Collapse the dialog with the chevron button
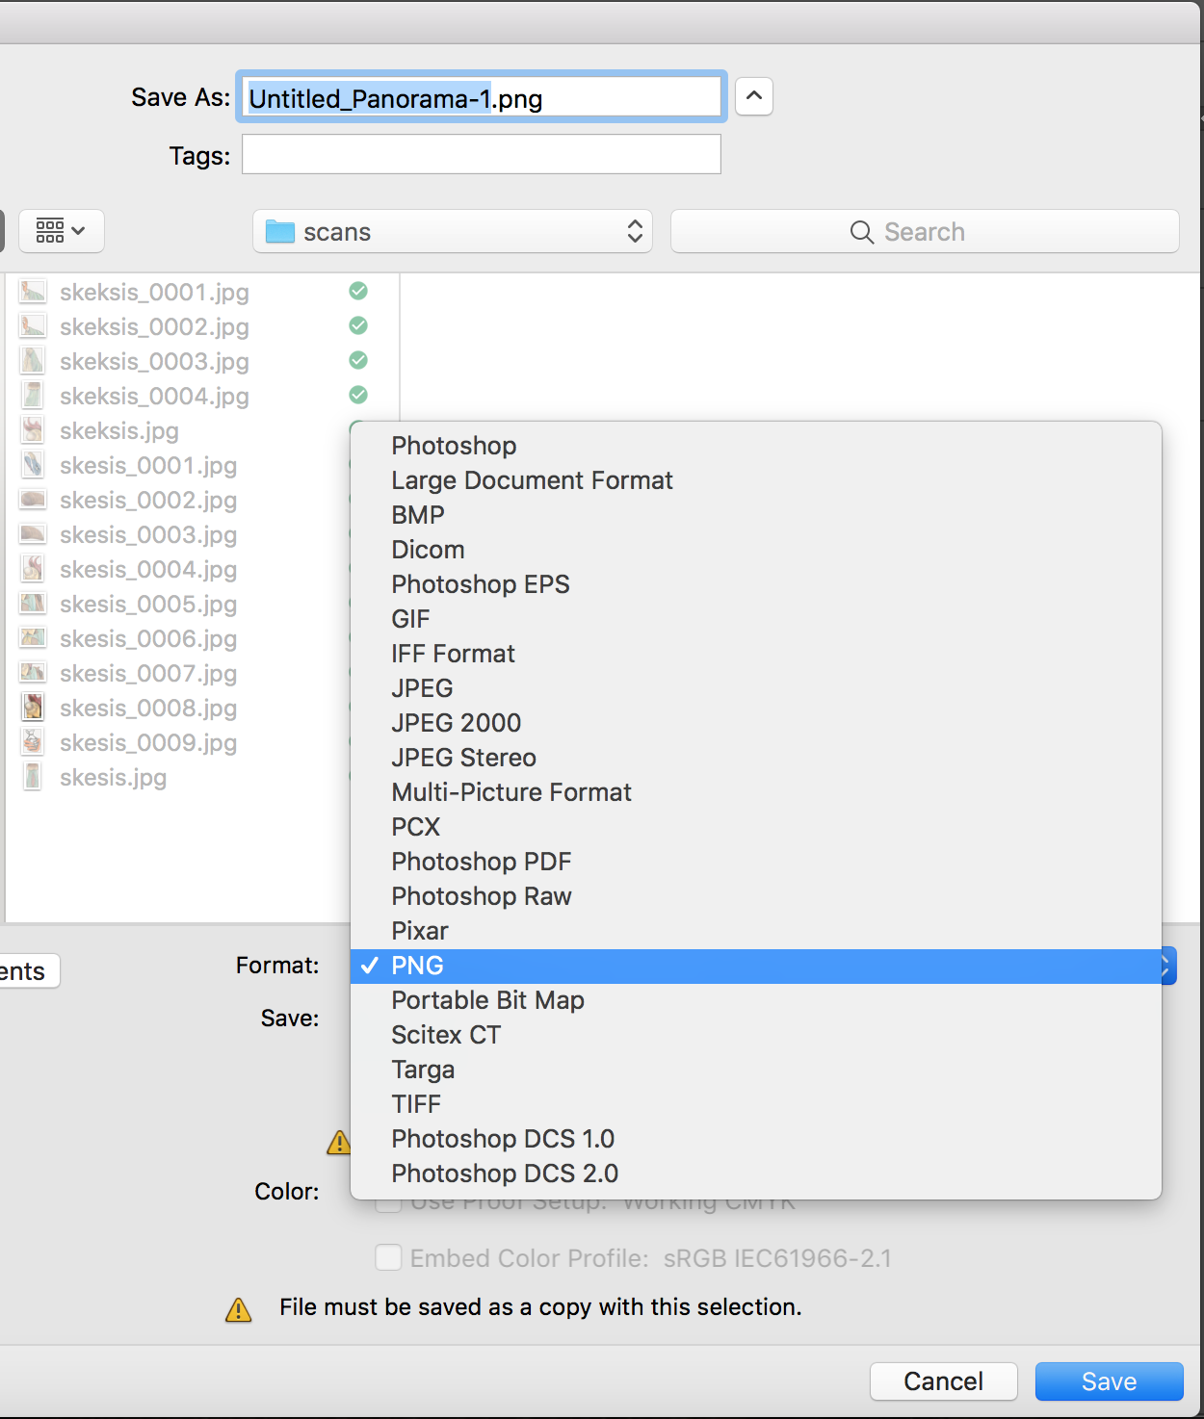This screenshot has height=1419, width=1204. point(754,96)
